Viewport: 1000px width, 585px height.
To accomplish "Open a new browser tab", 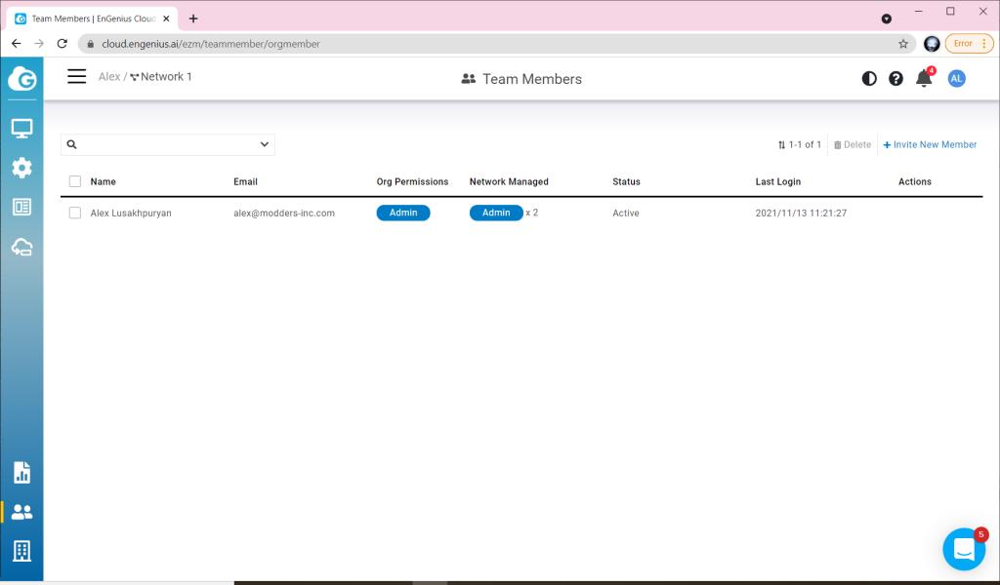I will (193, 19).
